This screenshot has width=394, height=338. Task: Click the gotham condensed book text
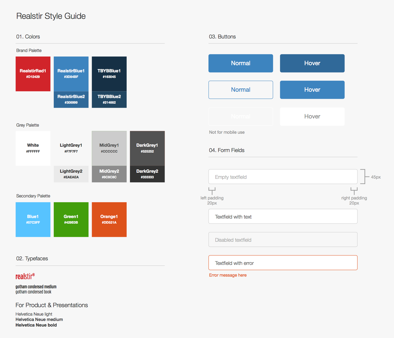(33, 292)
